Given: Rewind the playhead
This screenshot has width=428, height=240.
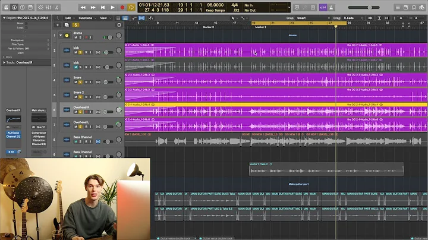Looking at the screenshot, I should click(83, 7).
